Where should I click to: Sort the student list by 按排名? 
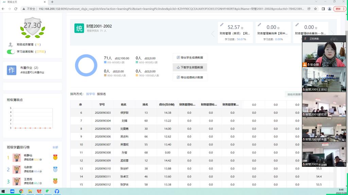point(101,94)
